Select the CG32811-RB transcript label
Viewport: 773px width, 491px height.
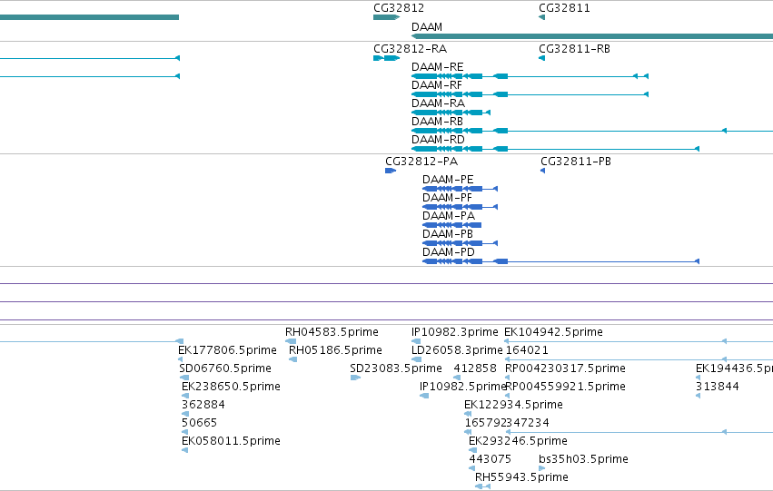pyautogui.click(x=574, y=49)
